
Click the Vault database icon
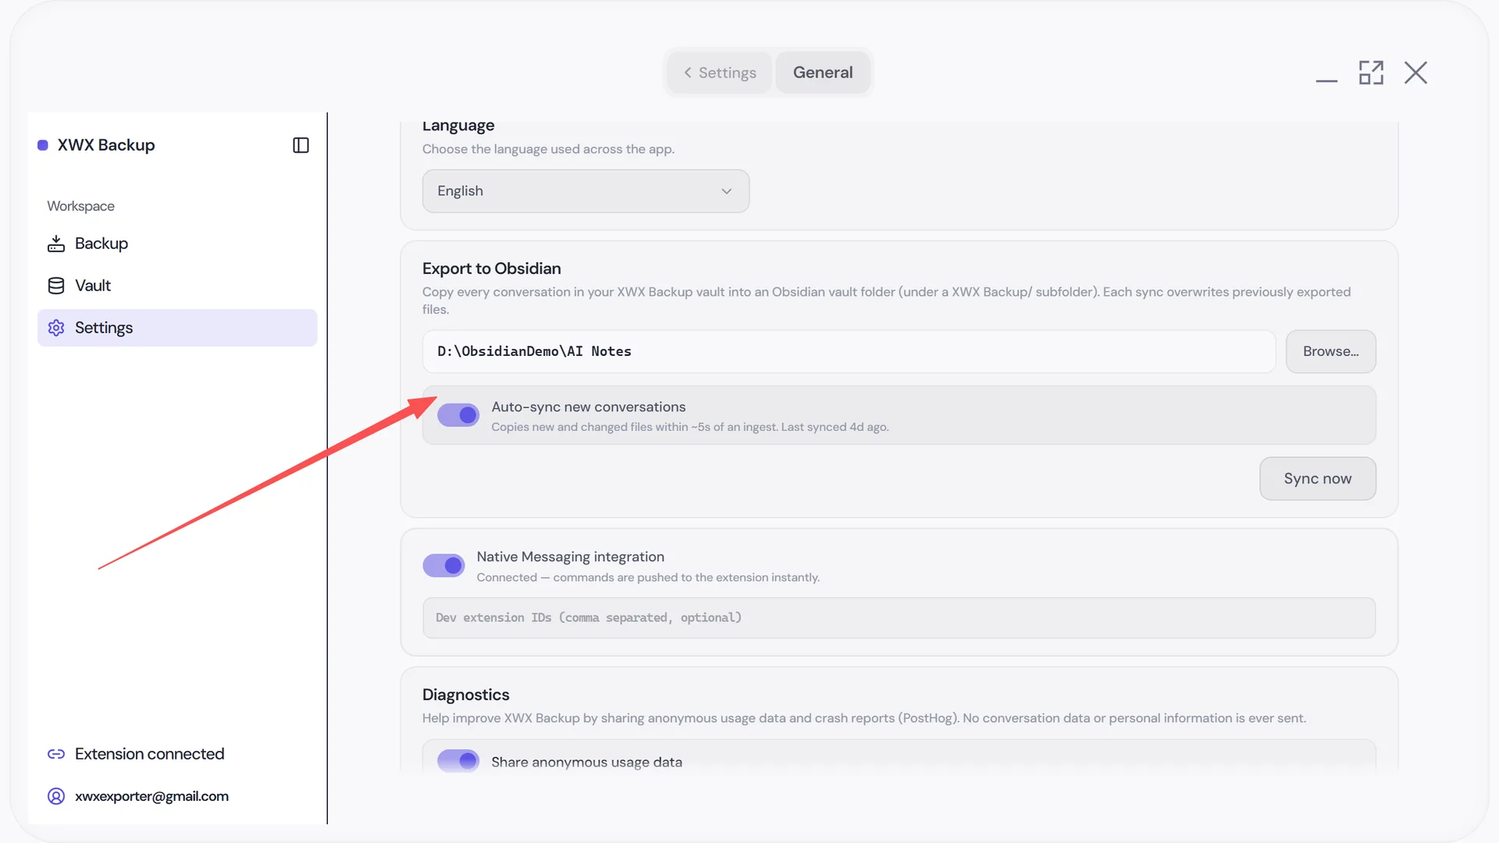56,286
